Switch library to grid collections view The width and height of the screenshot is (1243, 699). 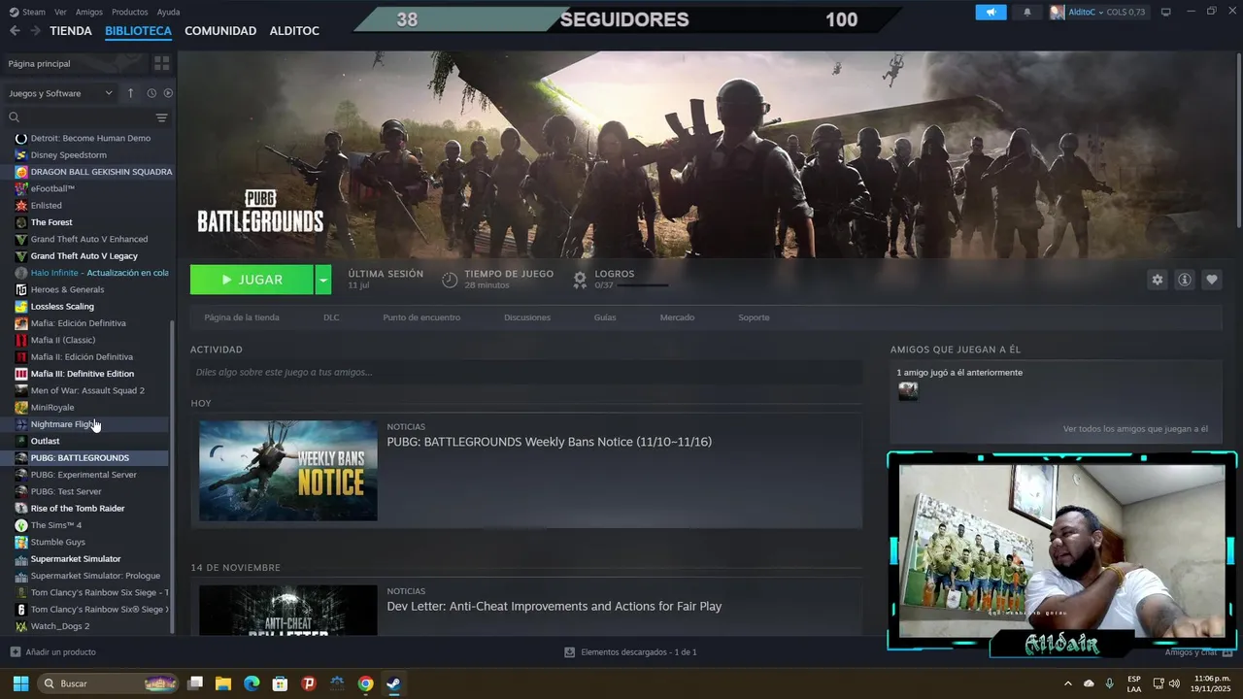point(161,63)
